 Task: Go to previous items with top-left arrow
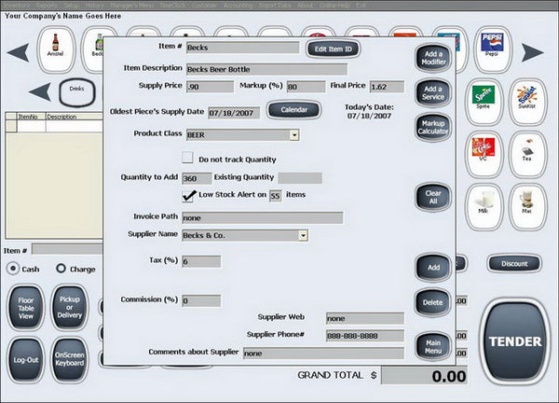pyautogui.click(x=18, y=52)
